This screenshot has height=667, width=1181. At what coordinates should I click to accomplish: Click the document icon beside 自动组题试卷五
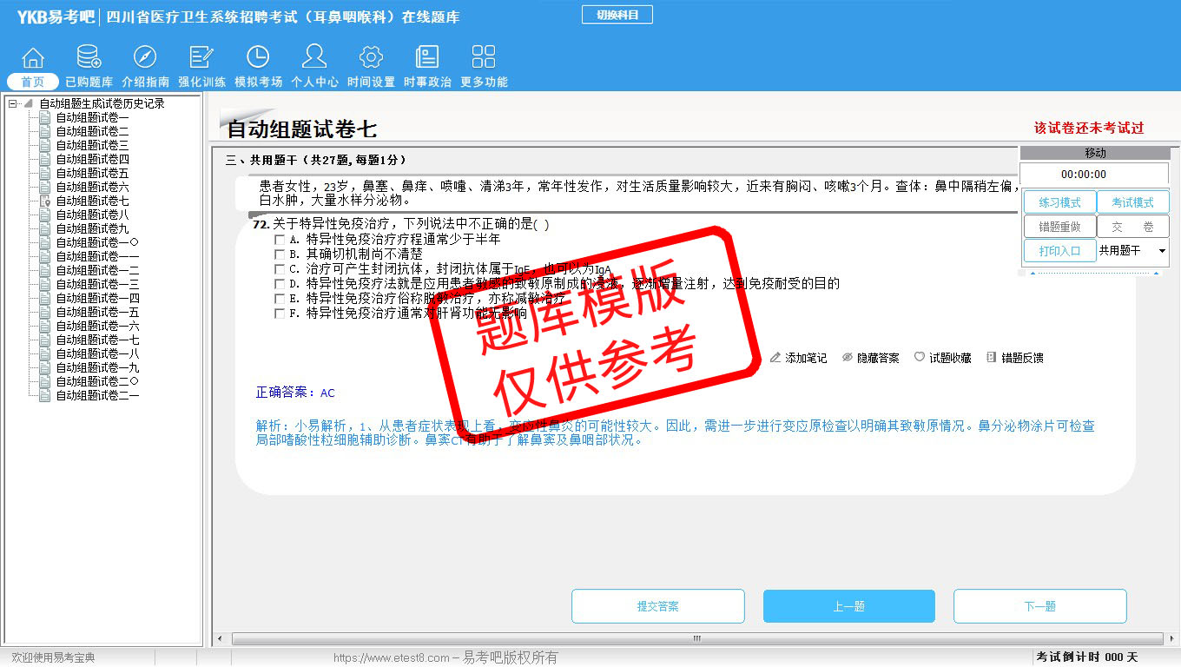[45, 173]
